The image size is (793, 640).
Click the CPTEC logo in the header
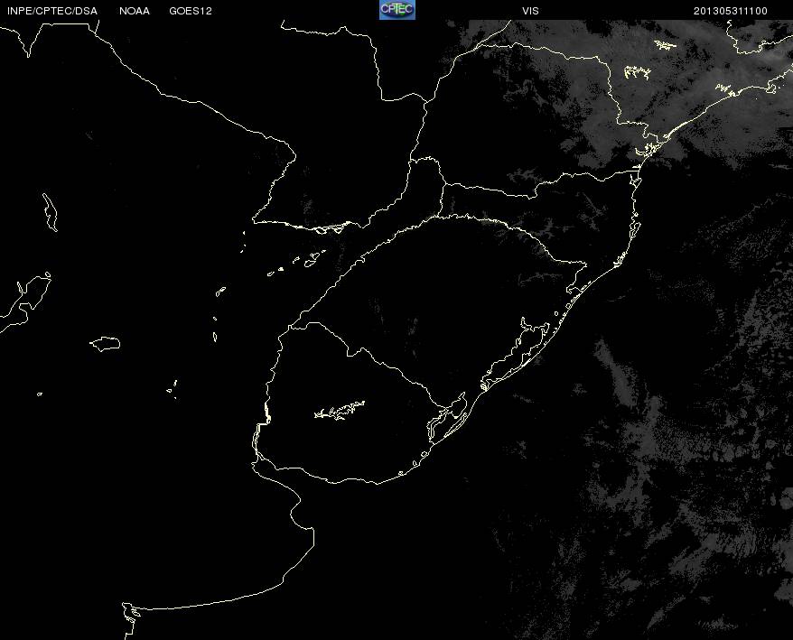(x=397, y=10)
